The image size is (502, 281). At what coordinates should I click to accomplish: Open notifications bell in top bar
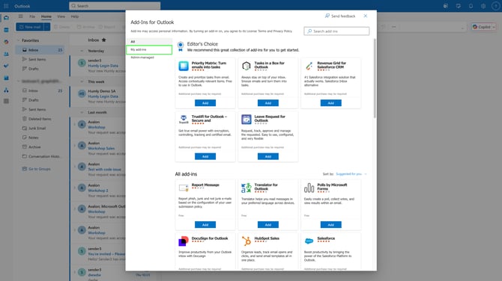click(x=471, y=6)
